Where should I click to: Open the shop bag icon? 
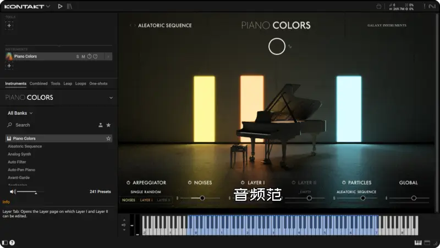(x=379, y=6)
